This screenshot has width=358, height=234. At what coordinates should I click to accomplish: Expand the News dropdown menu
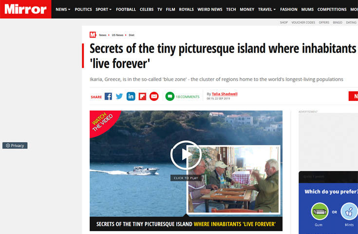63,9
